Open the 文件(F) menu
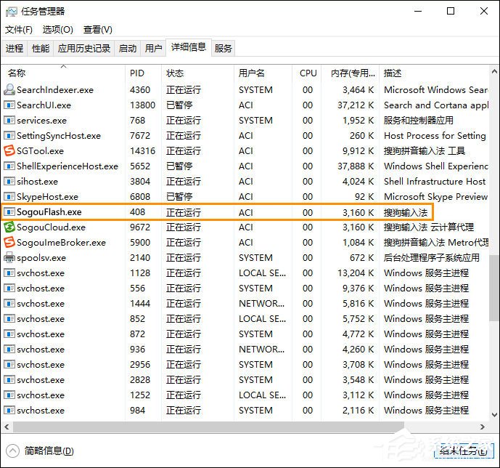 point(18,30)
